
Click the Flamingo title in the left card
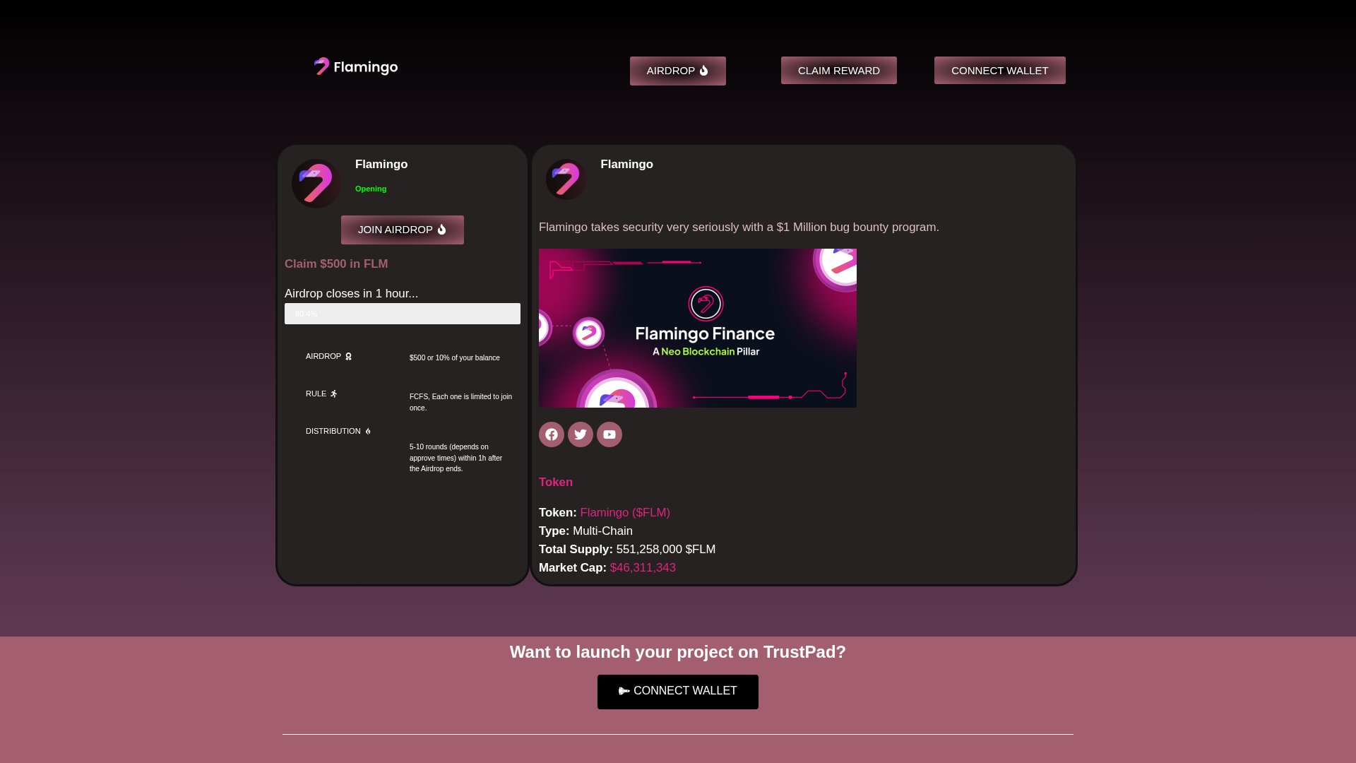[381, 165]
